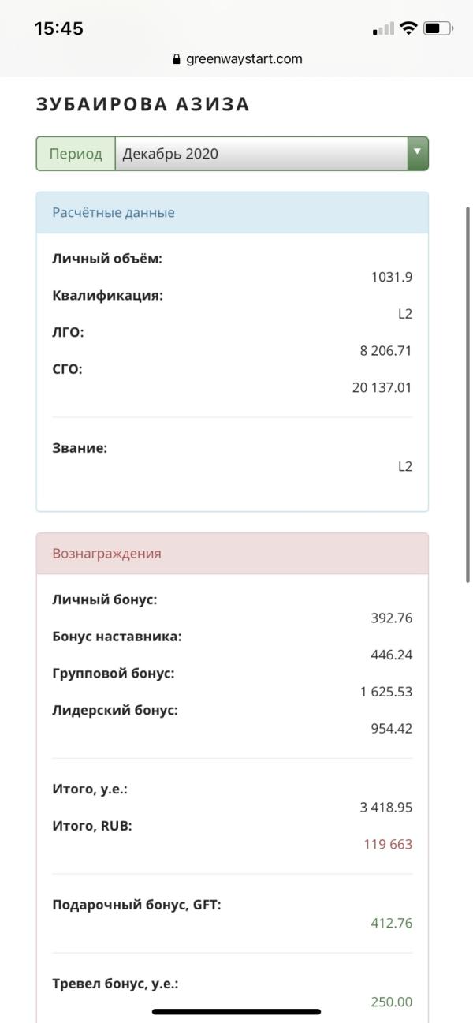The height and width of the screenshot is (1023, 473).
Task: Click the 15:45 clock in status bar
Action: [59, 28]
